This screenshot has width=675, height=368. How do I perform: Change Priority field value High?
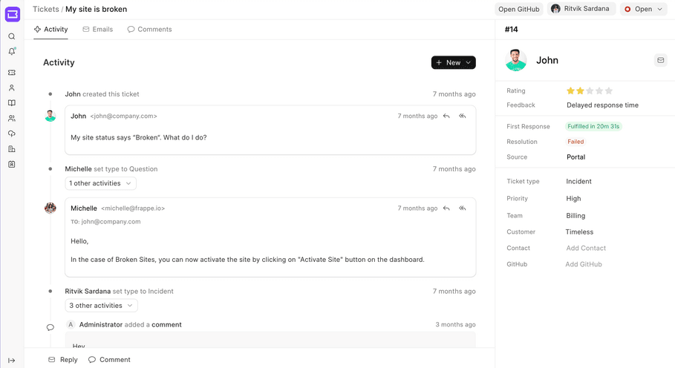point(573,199)
